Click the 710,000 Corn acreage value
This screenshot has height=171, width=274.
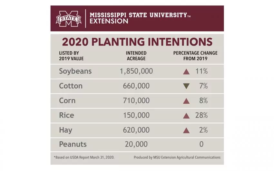point(136,100)
